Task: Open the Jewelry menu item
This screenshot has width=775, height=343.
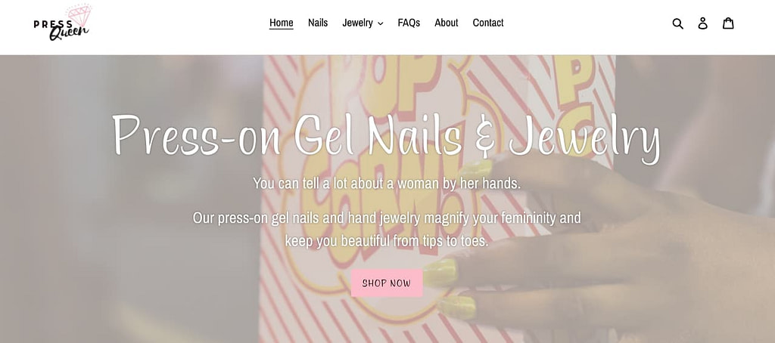Action: pos(357,23)
